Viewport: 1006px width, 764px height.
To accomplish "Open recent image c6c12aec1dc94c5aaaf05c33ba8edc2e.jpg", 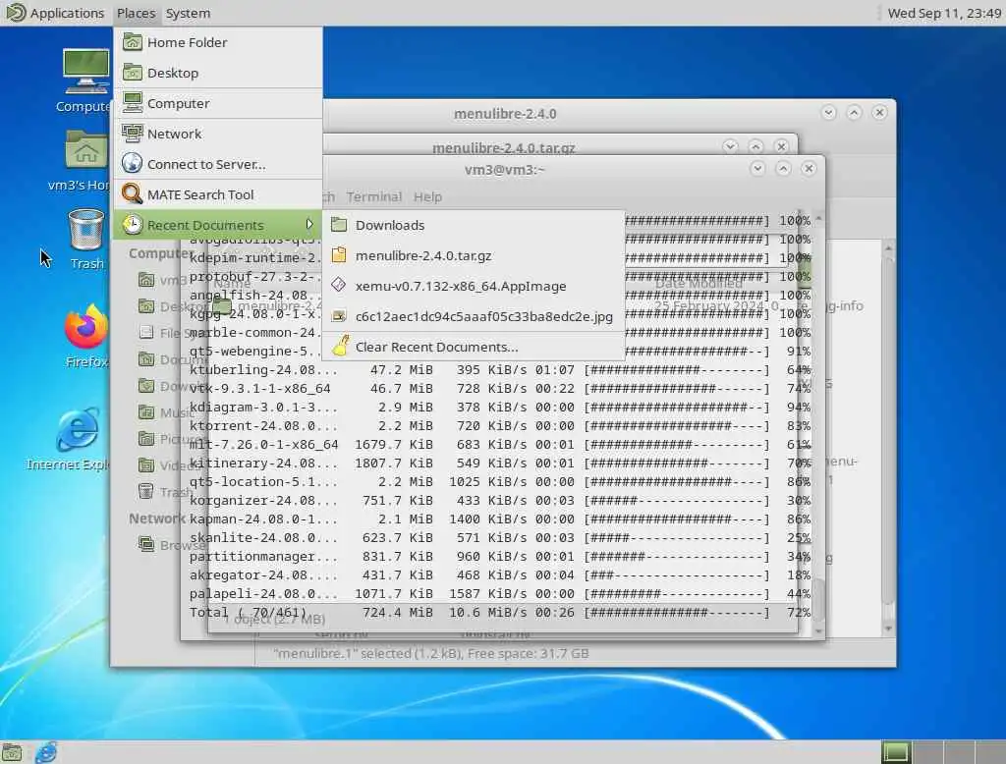I will [x=473, y=316].
